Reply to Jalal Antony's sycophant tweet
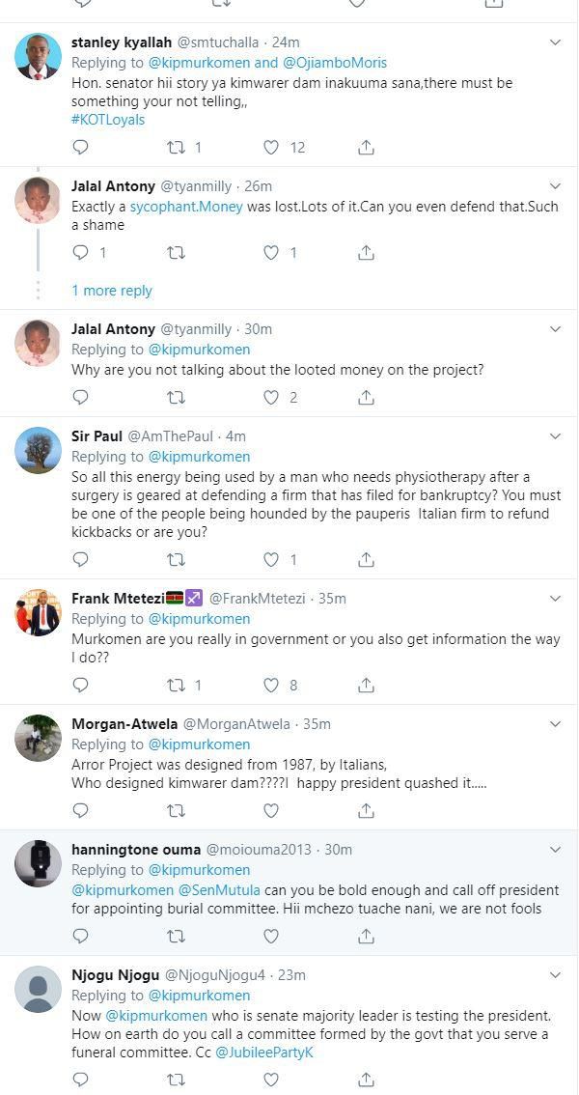The width and height of the screenshot is (579, 1095). 81,252
